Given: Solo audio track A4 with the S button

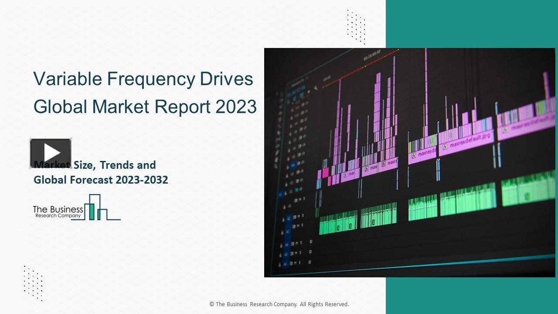Looking at the screenshot, I should pyautogui.click(x=300, y=243).
